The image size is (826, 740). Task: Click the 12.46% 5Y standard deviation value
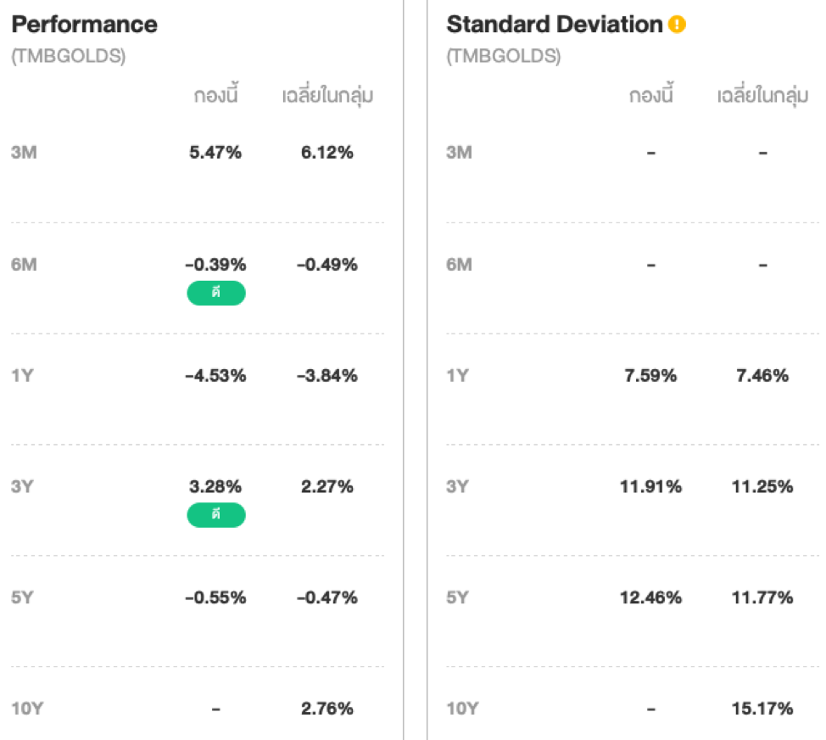tap(650, 597)
